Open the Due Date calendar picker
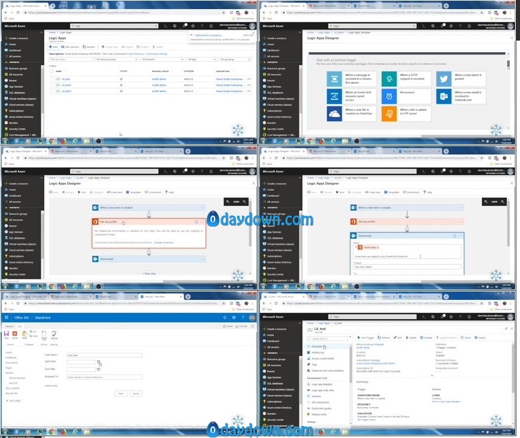Viewport: 520px width, 438px height. [99, 369]
